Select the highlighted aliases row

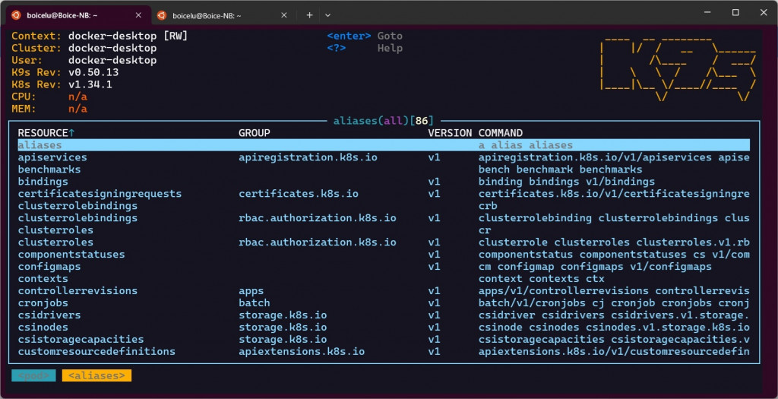pyautogui.click(x=384, y=145)
